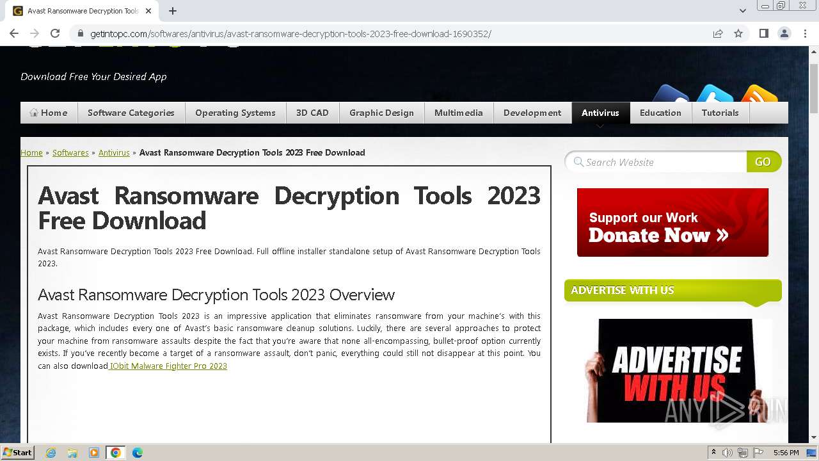Click the Windows Start button
Screen dimensions: 819x461
click(17, 452)
